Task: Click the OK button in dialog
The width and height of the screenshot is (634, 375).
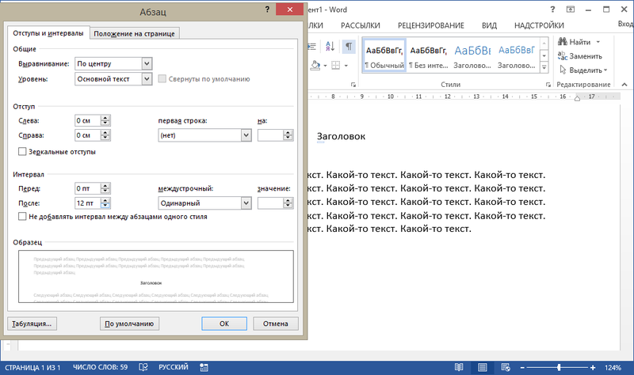Action: [224, 324]
